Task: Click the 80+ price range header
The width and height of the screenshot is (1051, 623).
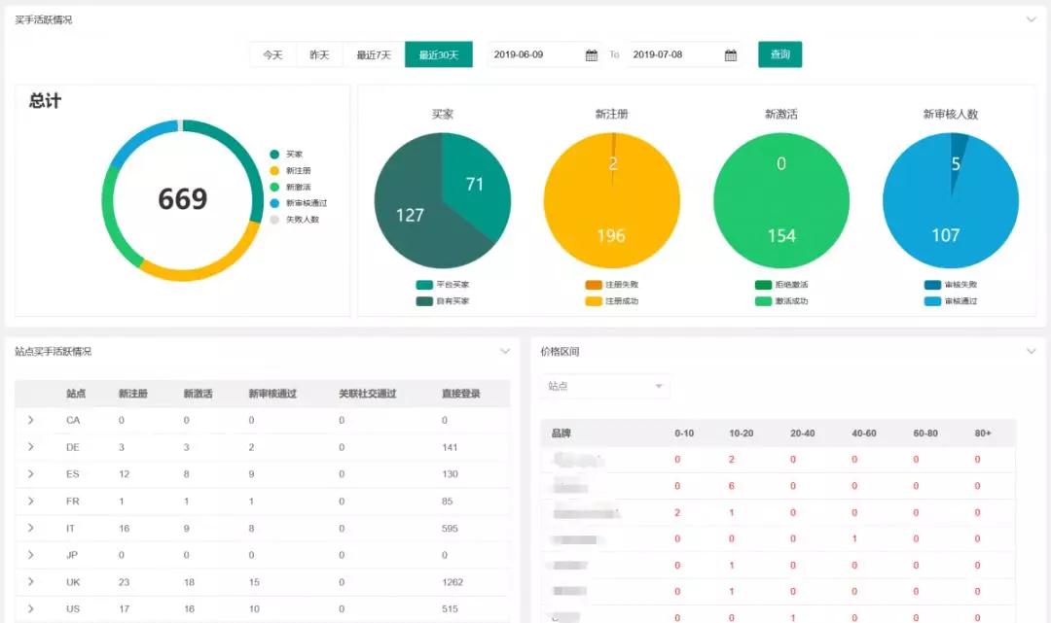Action: [x=983, y=433]
